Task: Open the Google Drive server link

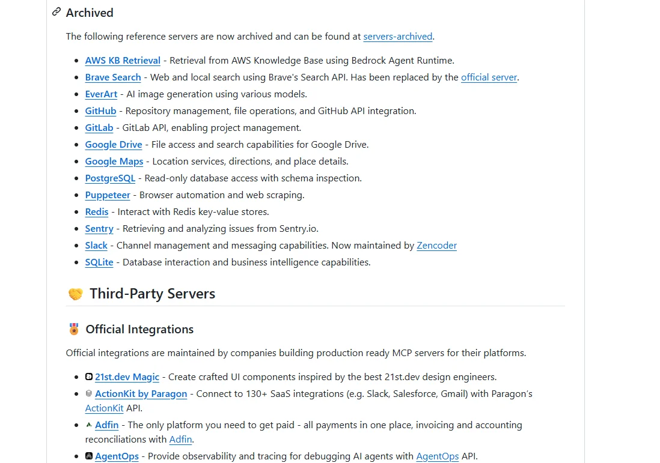Action: pos(114,145)
